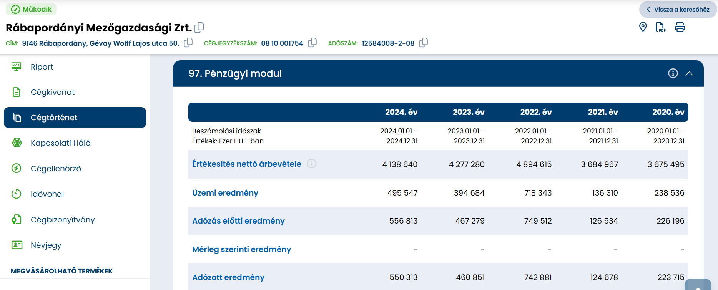
Task: Click the Cégkivonat document icon
Action: coord(17,92)
